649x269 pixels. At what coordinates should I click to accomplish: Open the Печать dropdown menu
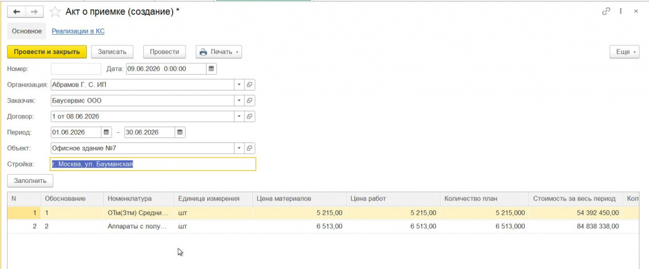[x=219, y=52]
